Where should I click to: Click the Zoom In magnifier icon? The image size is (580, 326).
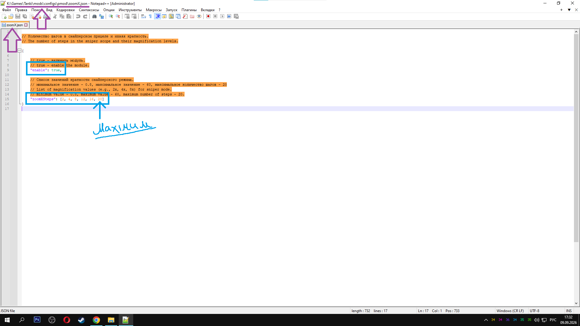pyautogui.click(x=111, y=16)
